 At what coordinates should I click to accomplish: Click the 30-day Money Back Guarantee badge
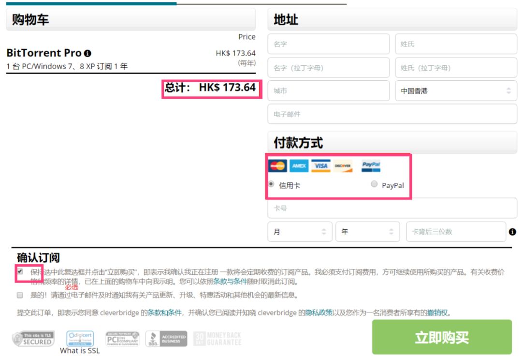pyautogui.click(x=217, y=339)
